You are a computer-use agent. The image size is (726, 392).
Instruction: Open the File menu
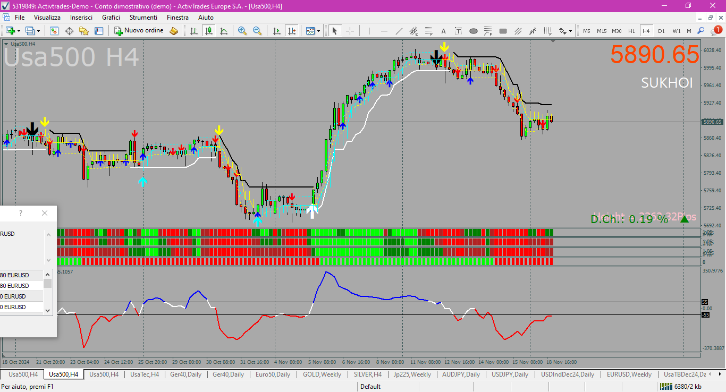(x=20, y=17)
